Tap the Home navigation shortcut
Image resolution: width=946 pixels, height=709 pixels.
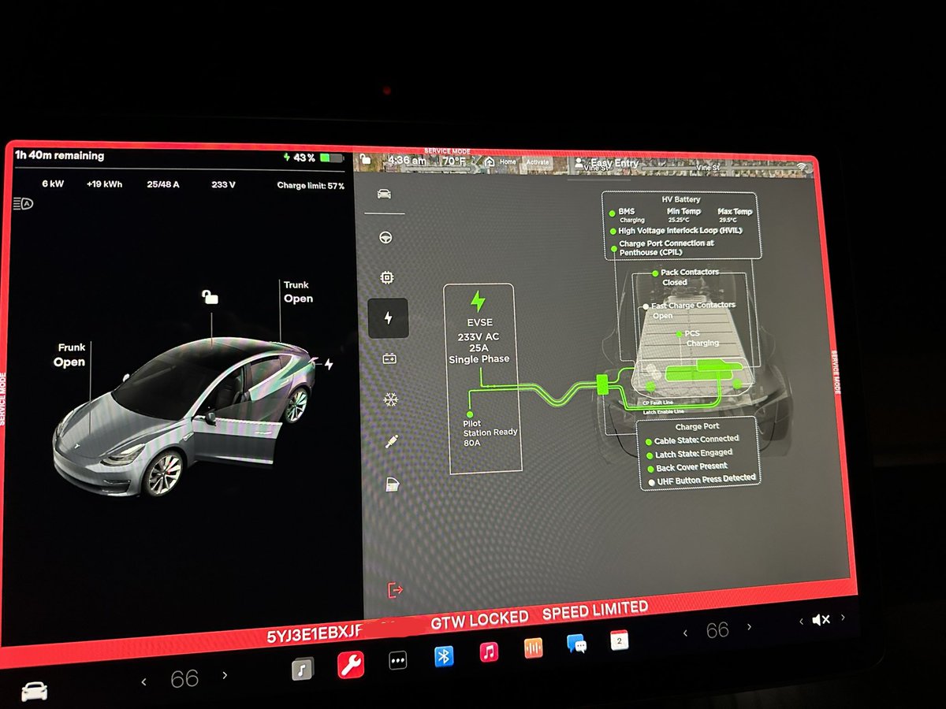pyautogui.click(x=501, y=162)
